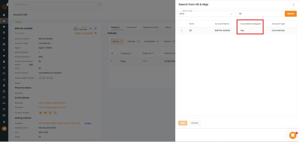Select the BERTHA ADAMS result row
Screen dimensions: 299x142
click(222, 30)
